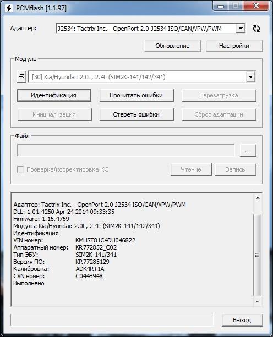Image resolution: width=273 pixels, height=337 pixels.
Task: Open the J2534 Tactrix adapter combo box
Action: tap(150, 29)
